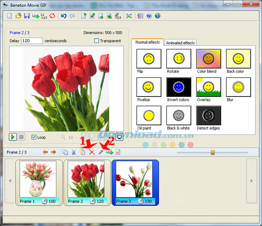The image size is (262, 226).
Task: Open help via the question mark icon
Action: pos(149,16)
